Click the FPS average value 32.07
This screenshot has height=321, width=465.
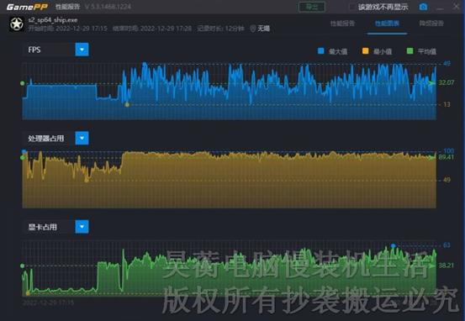(447, 82)
